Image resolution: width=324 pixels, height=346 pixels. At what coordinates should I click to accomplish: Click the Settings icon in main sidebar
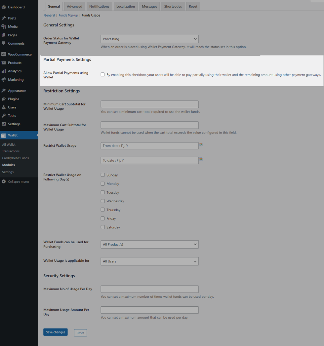[x=4, y=124]
